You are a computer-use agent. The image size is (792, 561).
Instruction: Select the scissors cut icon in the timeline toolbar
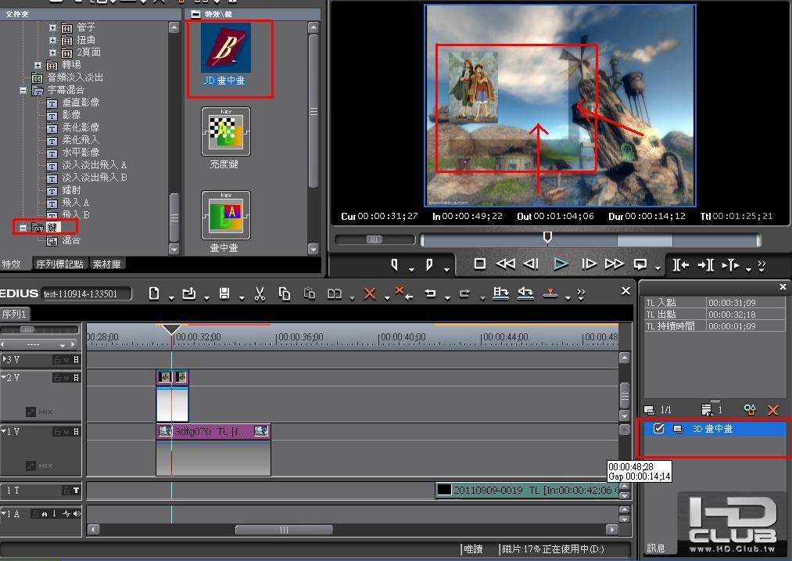(x=260, y=293)
